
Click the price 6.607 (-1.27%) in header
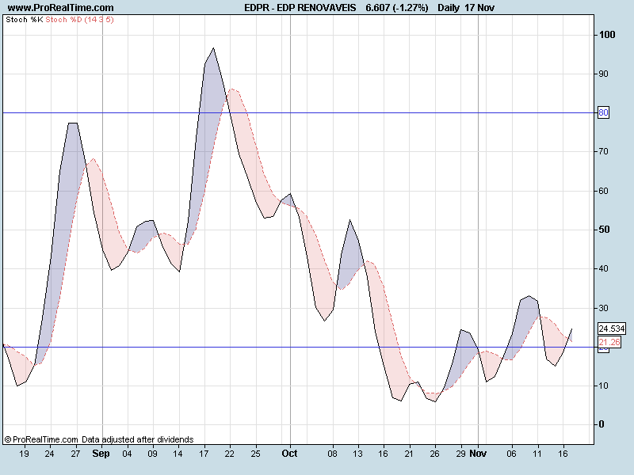point(397,8)
